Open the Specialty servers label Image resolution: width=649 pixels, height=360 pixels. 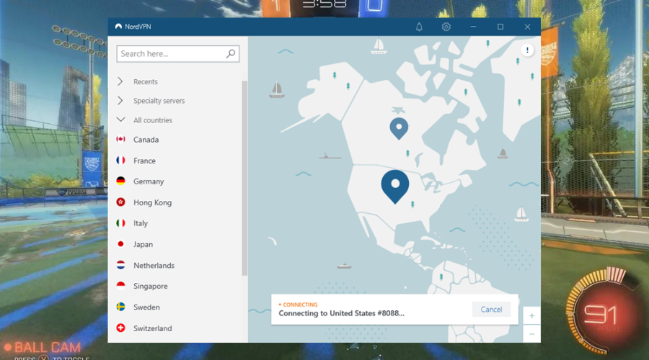(159, 101)
